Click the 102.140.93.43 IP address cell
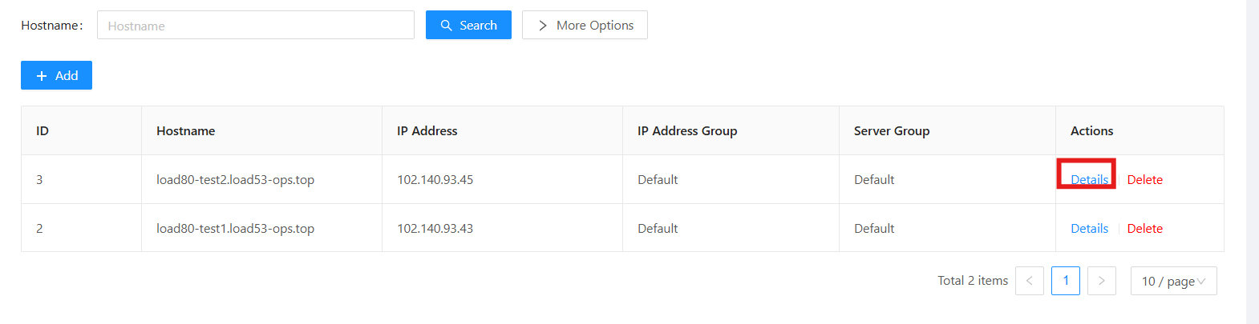This screenshot has width=1259, height=324. click(x=435, y=229)
